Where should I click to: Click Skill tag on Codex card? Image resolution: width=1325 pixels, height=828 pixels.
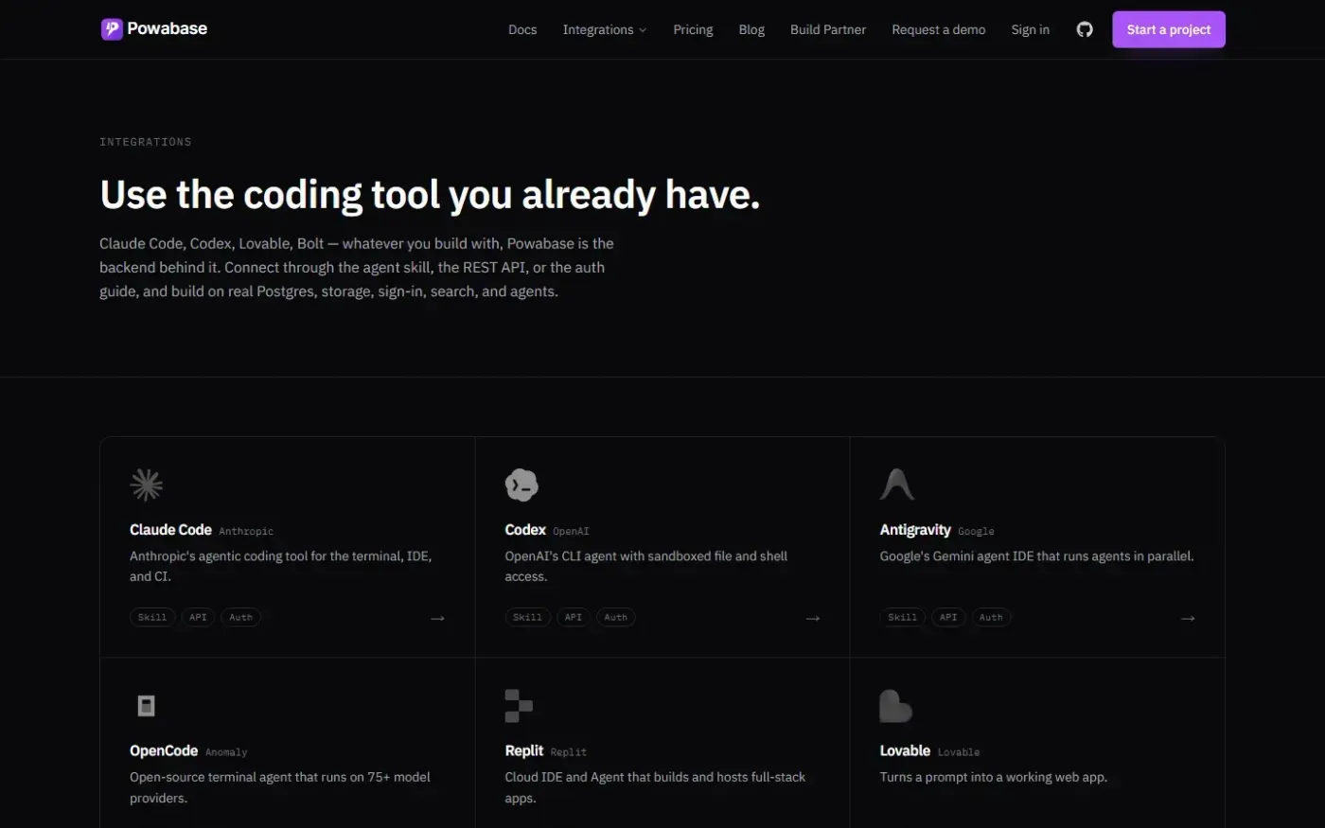pos(528,617)
